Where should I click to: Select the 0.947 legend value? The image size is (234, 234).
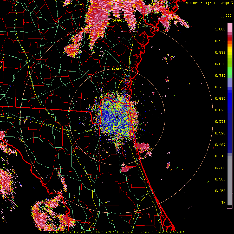tap(220, 41)
